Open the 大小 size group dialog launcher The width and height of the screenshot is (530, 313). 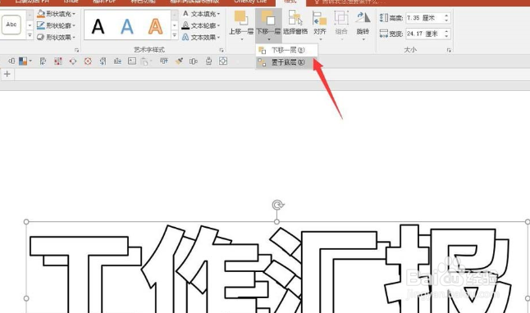pyautogui.click(x=449, y=50)
